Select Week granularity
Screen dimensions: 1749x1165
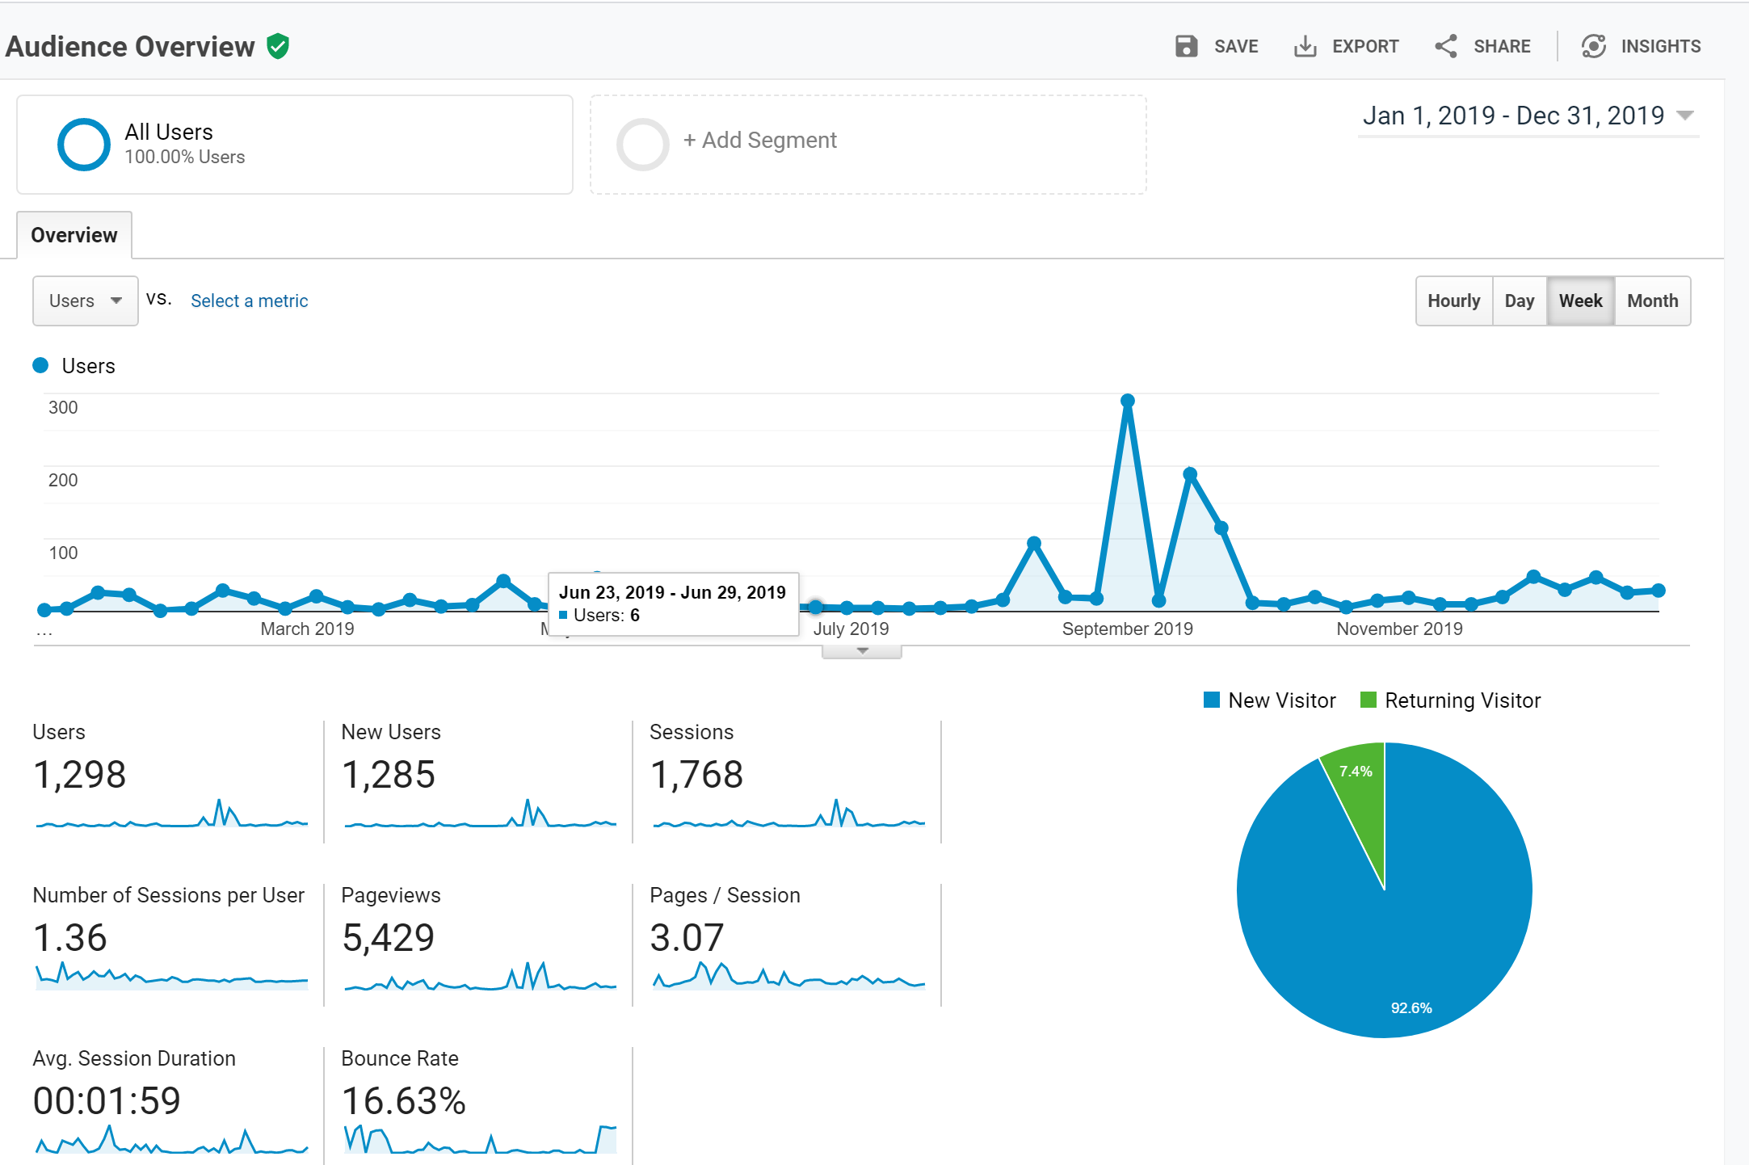click(1580, 301)
